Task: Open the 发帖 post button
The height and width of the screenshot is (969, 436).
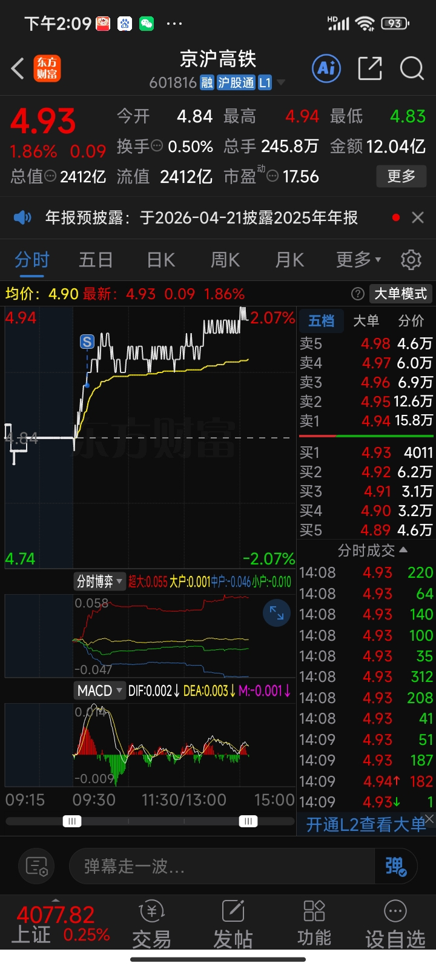Action: click(233, 925)
